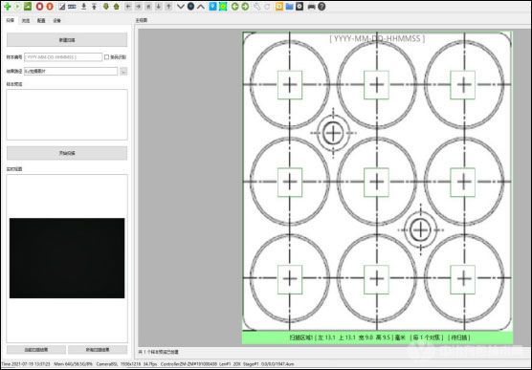Click the blue map pin locate icon
Image resolution: width=532 pixels, height=370 pixels.
[x=212, y=6]
